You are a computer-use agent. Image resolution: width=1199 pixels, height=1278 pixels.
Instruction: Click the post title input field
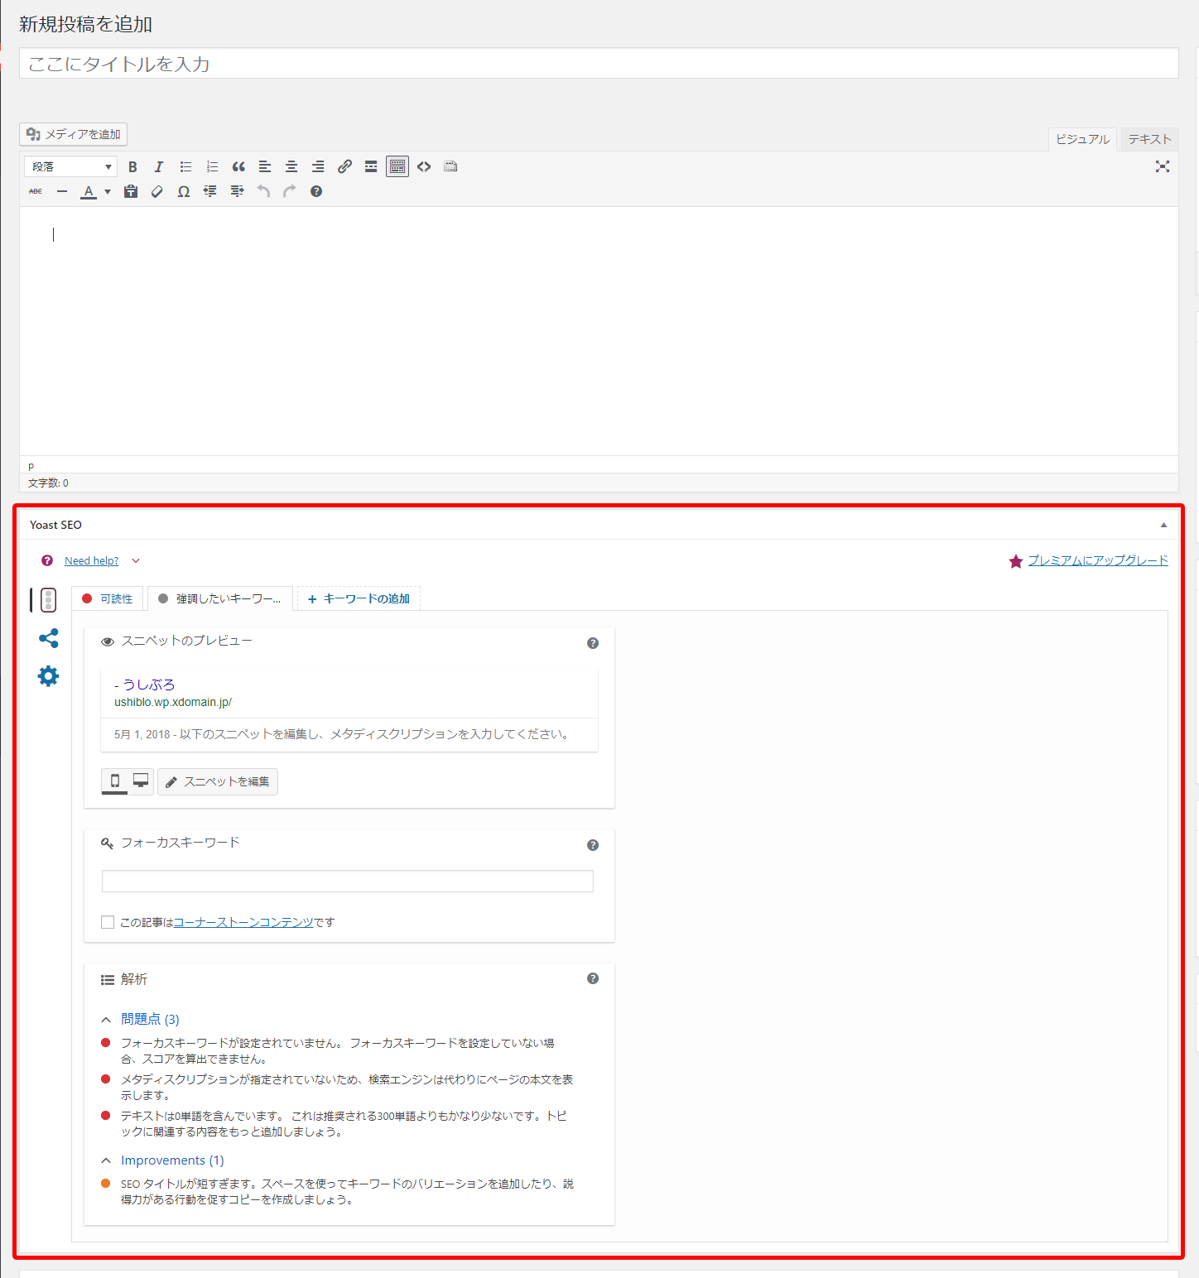[x=599, y=64]
